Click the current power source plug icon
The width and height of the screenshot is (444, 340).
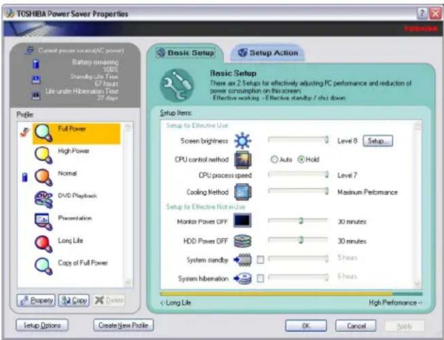coord(29,51)
